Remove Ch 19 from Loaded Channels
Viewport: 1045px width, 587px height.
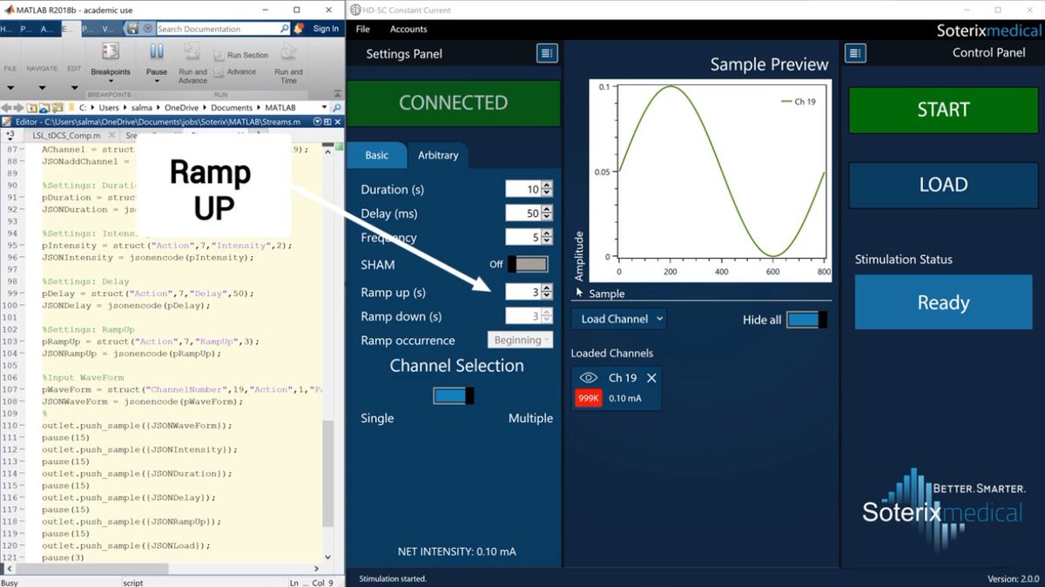pos(651,378)
